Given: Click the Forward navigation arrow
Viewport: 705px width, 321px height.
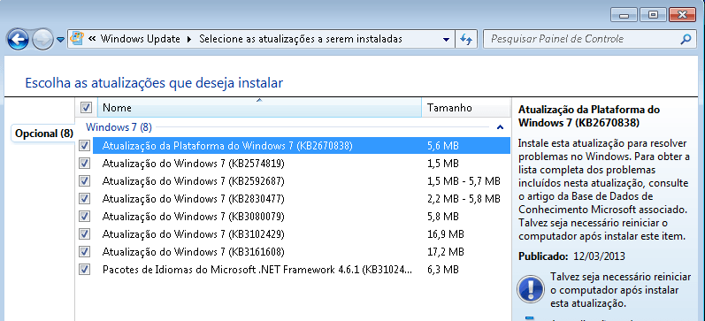Looking at the screenshot, I should click(x=42, y=40).
